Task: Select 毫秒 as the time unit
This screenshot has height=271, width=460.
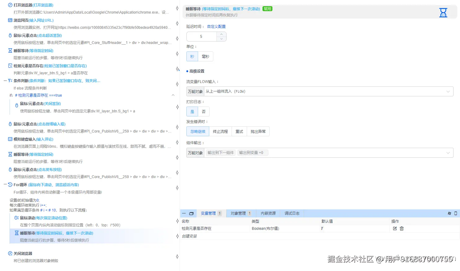Action: pyautogui.click(x=206, y=56)
